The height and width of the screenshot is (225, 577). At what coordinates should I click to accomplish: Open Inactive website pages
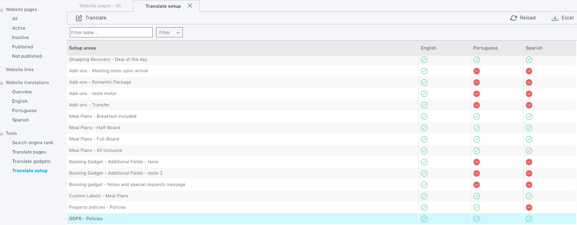pos(20,37)
